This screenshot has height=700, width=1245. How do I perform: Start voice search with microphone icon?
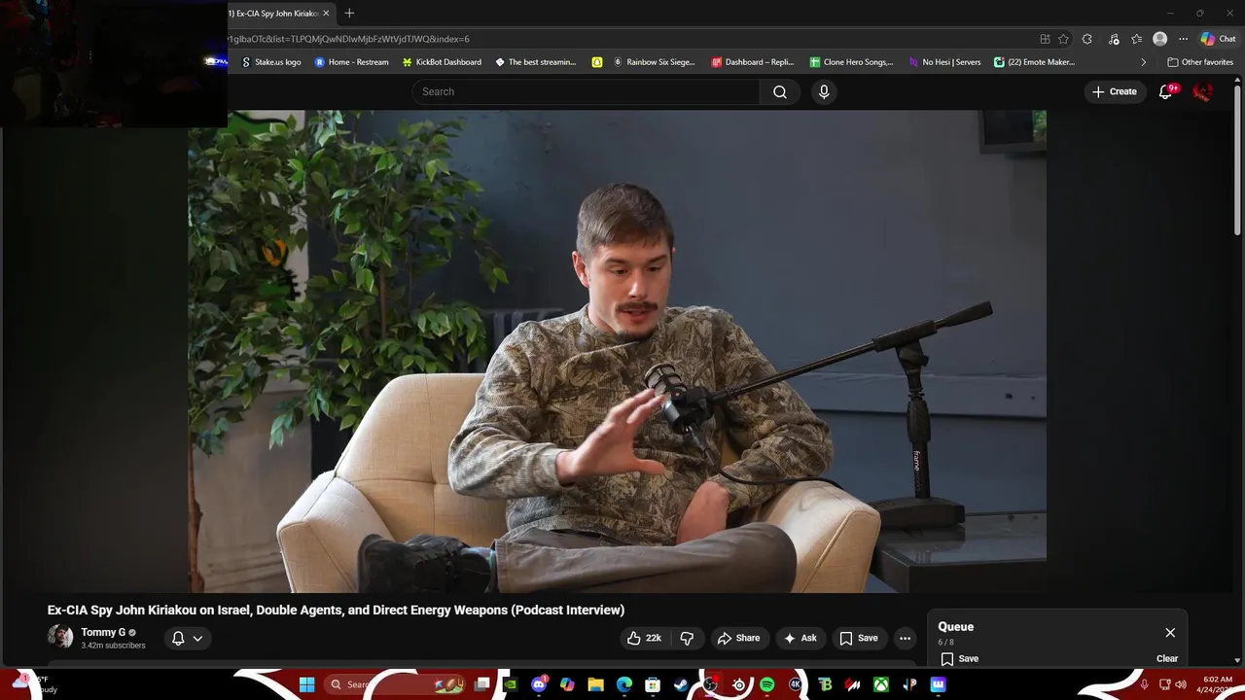point(824,91)
